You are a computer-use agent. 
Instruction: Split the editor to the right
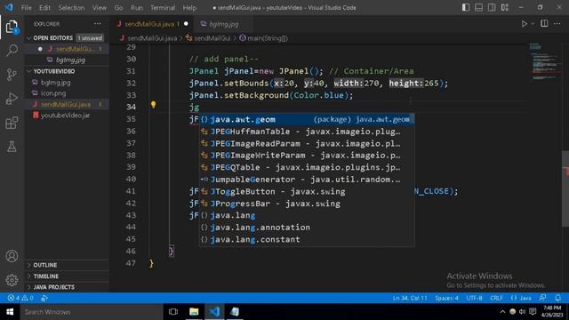click(x=544, y=24)
